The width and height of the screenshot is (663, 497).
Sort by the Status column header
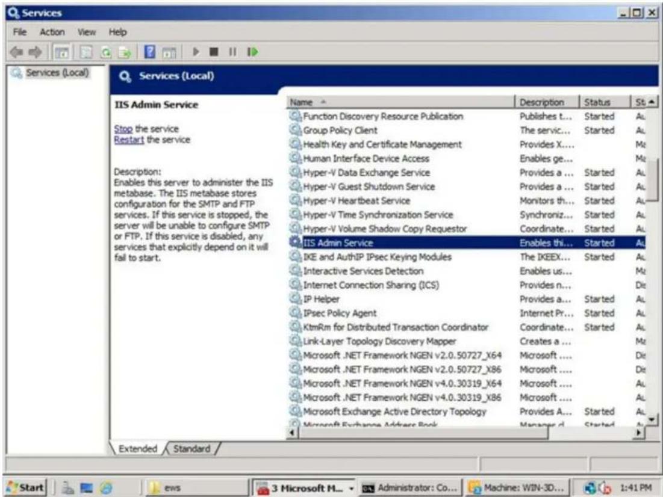605,102
